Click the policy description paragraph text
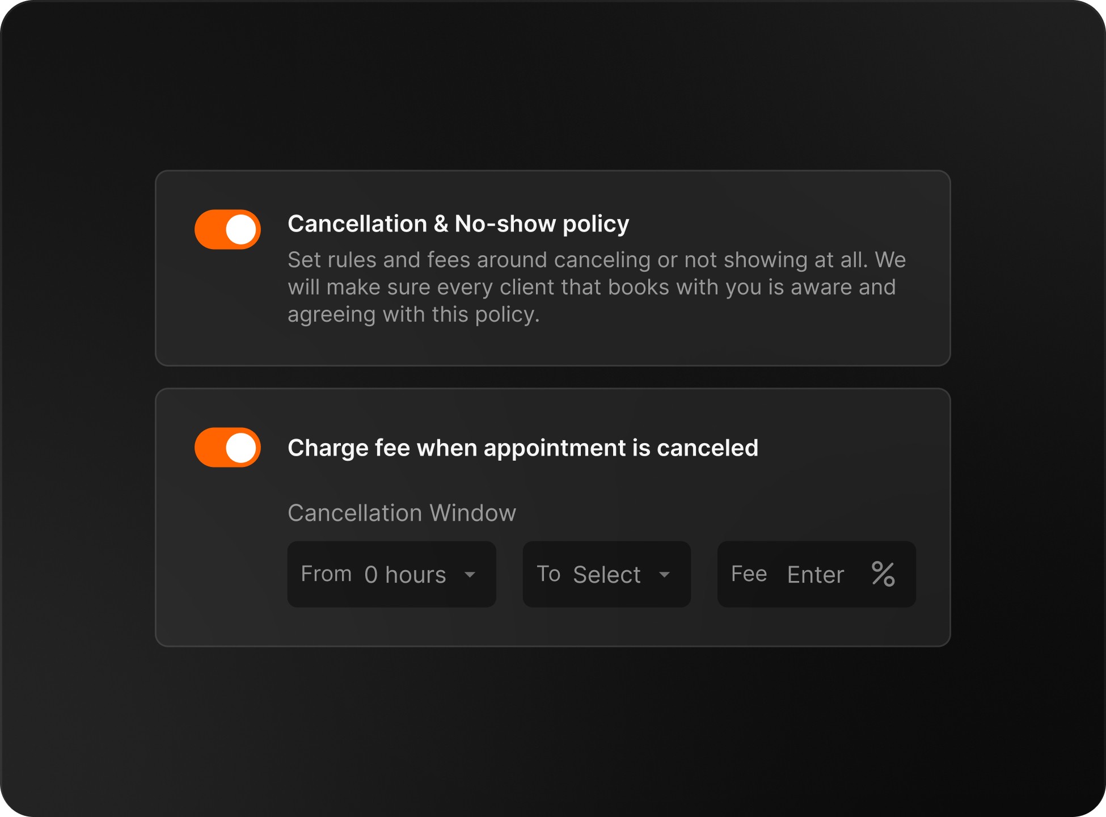The width and height of the screenshot is (1106, 817). (x=597, y=287)
